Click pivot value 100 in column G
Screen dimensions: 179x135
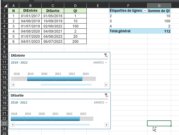pyautogui.click(x=159, y=21)
